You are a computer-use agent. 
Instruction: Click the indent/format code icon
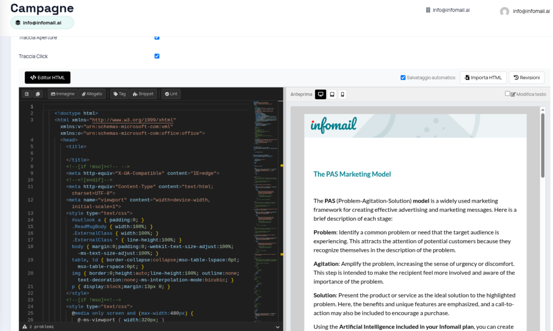(x=27, y=94)
